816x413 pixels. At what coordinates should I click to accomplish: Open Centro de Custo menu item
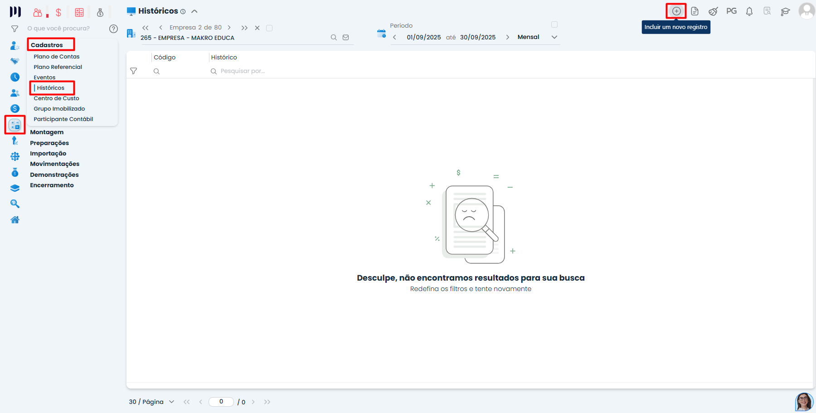(56, 98)
